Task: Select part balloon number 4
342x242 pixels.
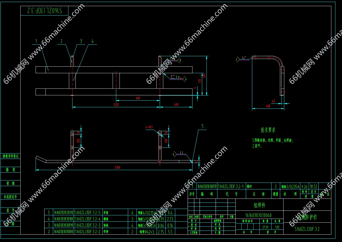Action: coord(93,41)
